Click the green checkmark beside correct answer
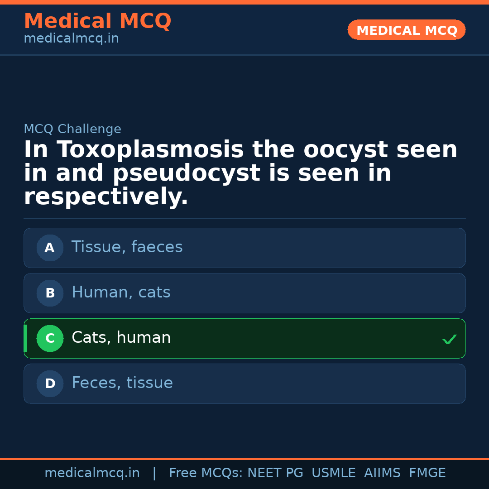Viewport: 489px width, 489px height. pyautogui.click(x=449, y=339)
